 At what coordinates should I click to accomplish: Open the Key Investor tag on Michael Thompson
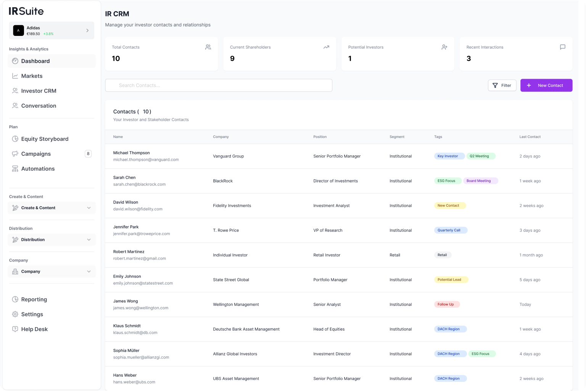coord(449,156)
